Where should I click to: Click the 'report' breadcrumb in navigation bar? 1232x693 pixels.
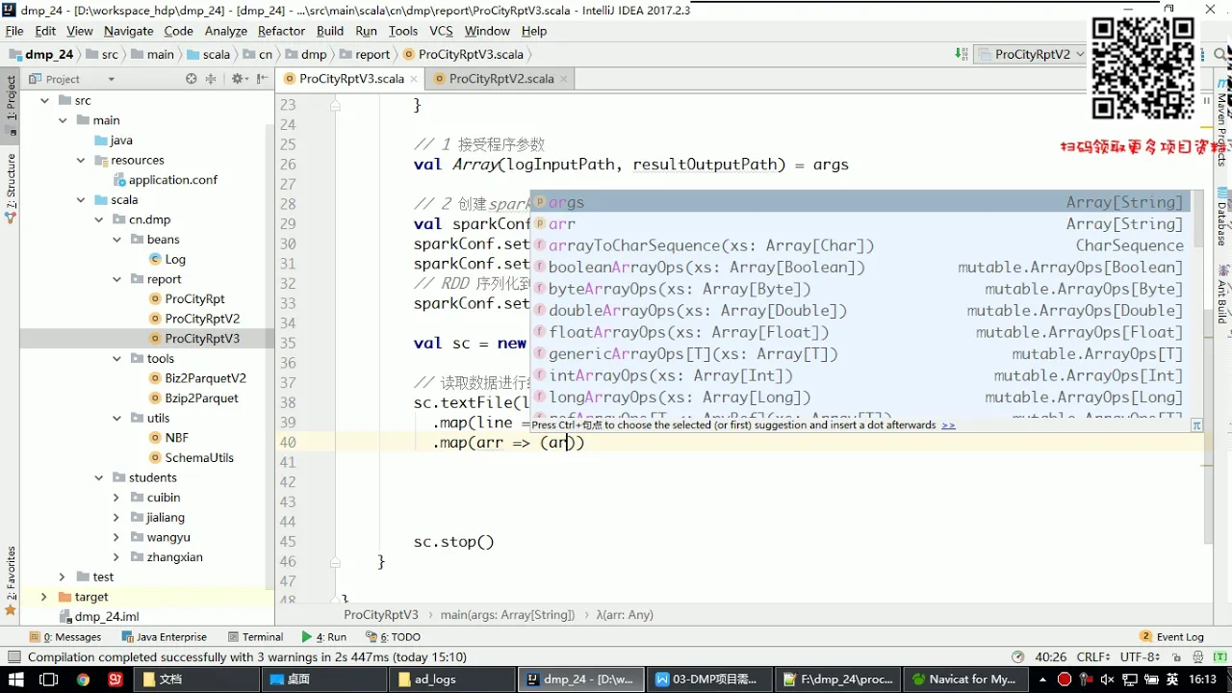[365, 55]
